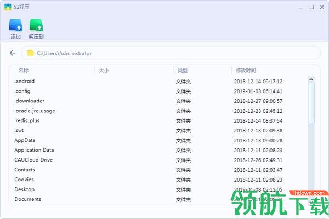This screenshot has height=219, width=329.
Task: Click 文件夹 type in .android row
Action: click(183, 82)
